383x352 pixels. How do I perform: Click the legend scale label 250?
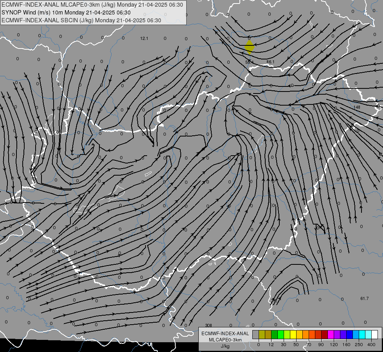tap(359, 345)
